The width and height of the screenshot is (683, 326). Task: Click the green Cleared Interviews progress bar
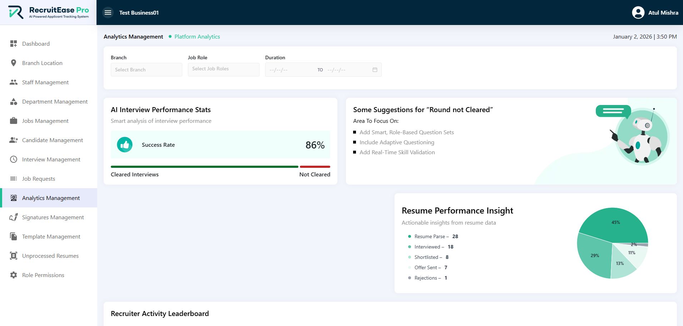click(204, 167)
